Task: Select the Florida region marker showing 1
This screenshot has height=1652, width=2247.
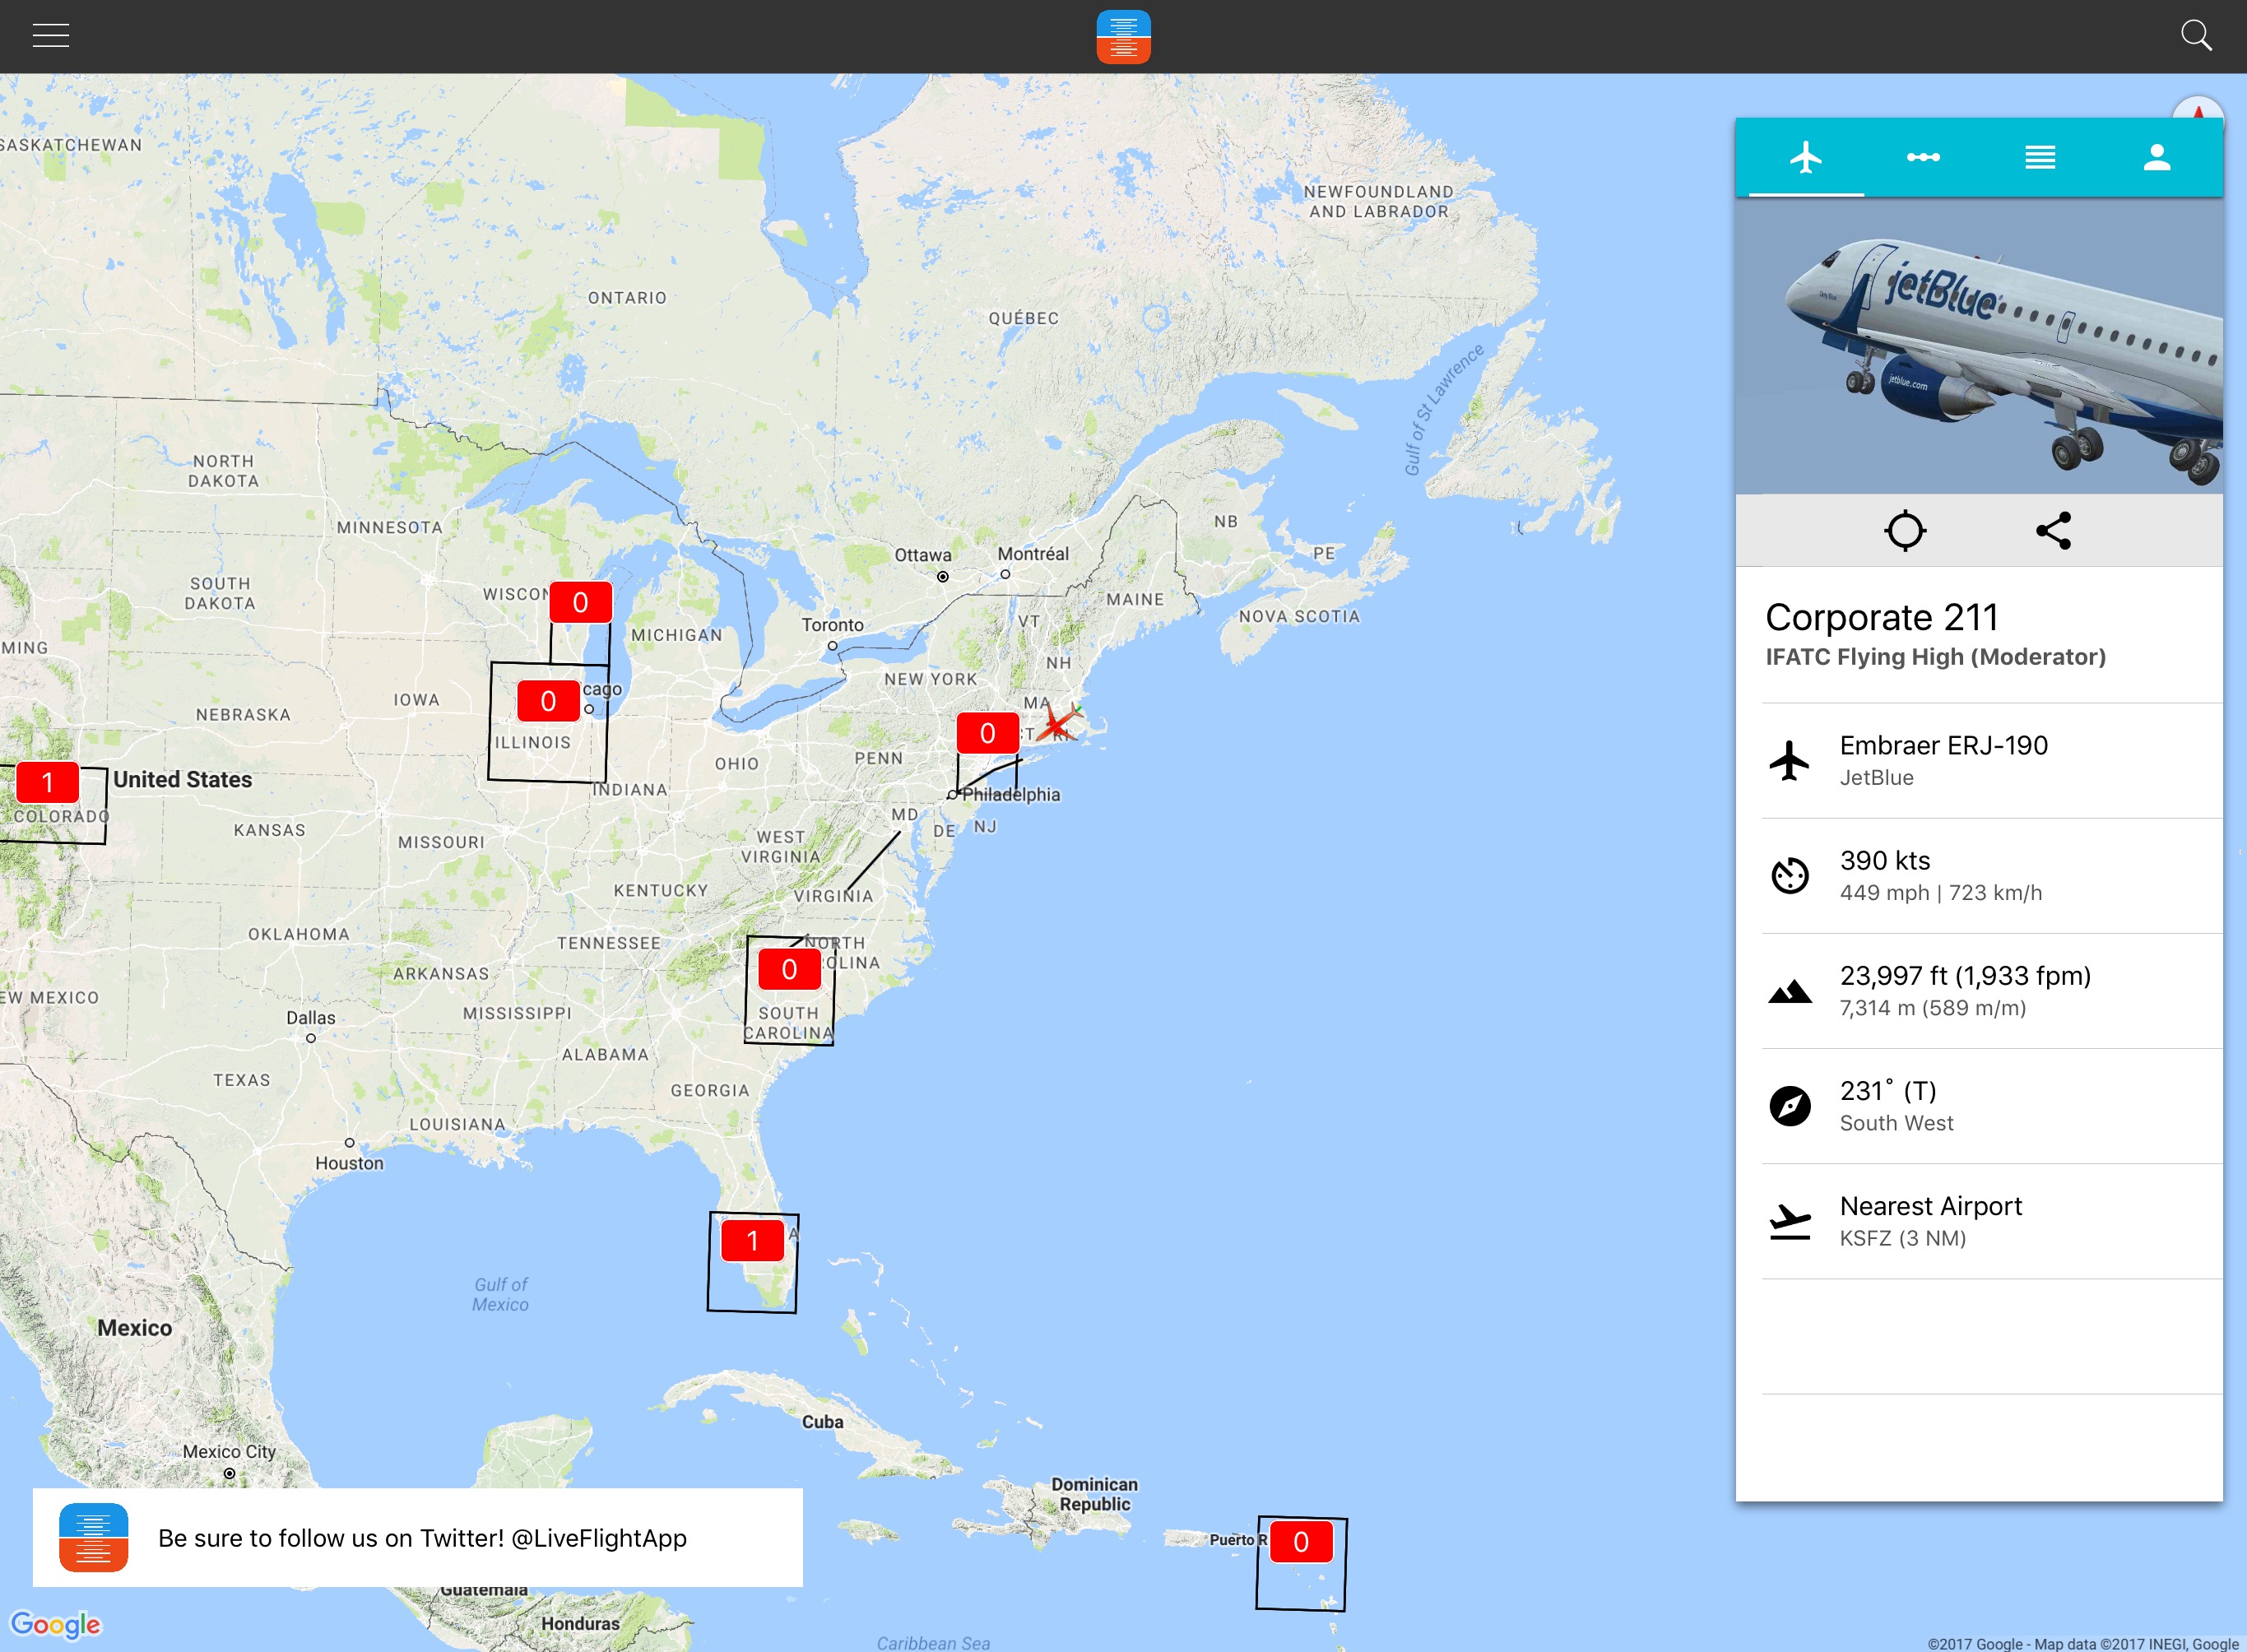Action: coord(752,1241)
